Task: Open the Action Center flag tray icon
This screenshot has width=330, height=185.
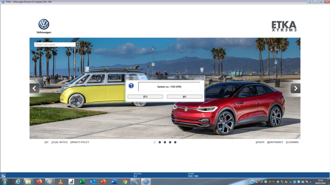Action: coord(307,182)
